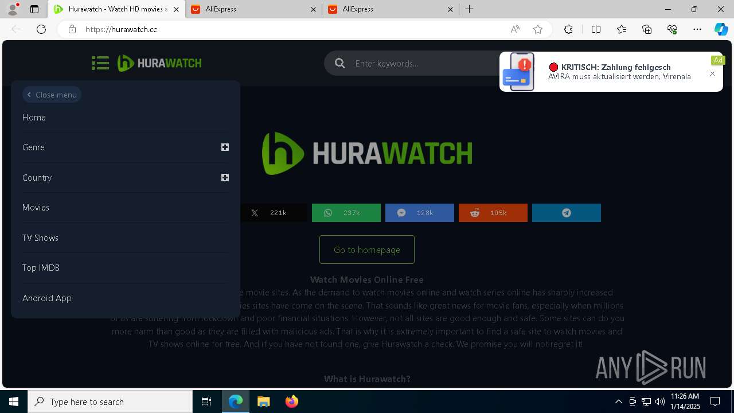The image size is (734, 413).
Task: Expand the Genre submenu plus icon
Action: tap(225, 147)
